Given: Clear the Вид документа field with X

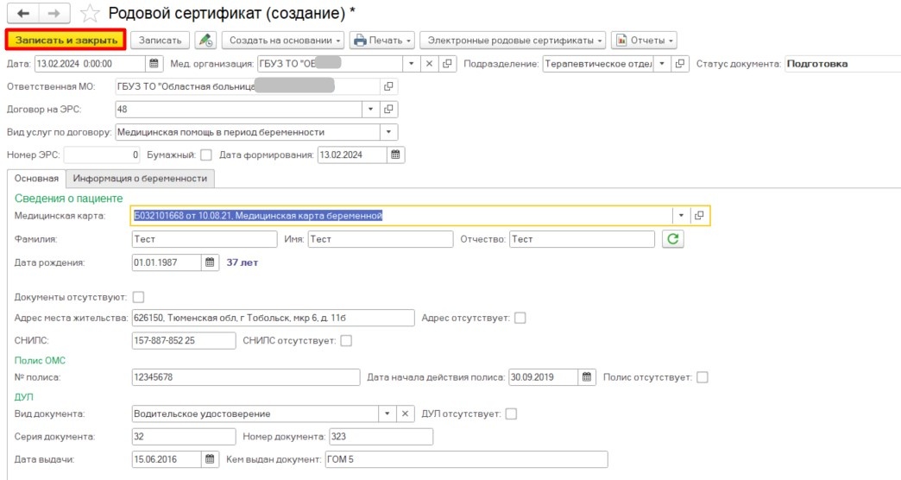Looking at the screenshot, I should click(406, 414).
